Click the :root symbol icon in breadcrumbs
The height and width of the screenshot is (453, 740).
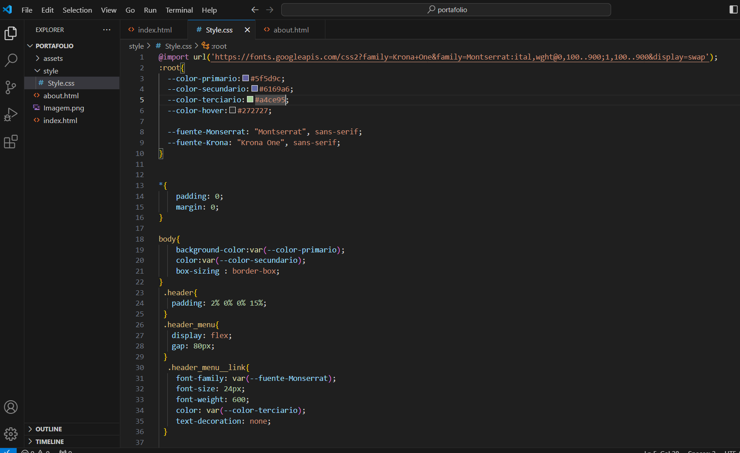206,46
